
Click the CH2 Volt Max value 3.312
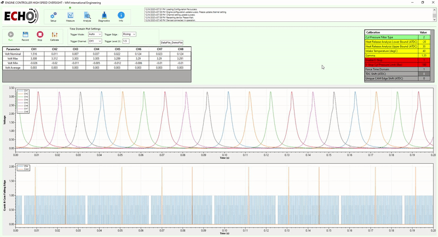pos(55,59)
